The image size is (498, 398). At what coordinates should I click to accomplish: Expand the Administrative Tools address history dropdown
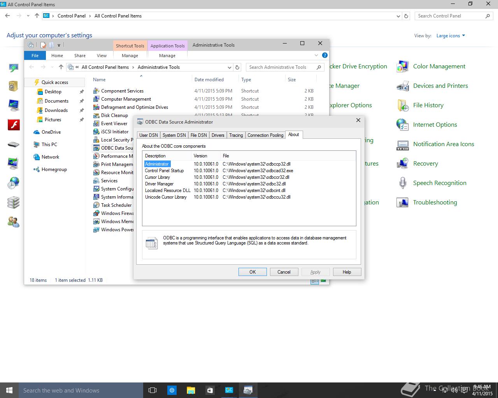[x=229, y=67]
